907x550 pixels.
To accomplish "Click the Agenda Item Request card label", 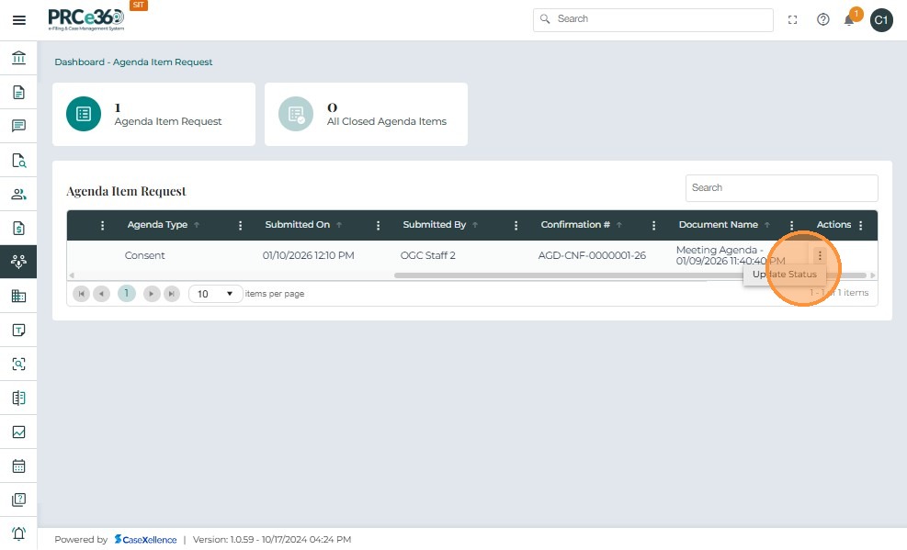I will click(x=168, y=121).
